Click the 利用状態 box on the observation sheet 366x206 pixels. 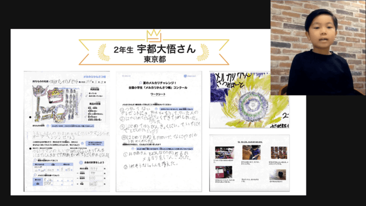(94, 92)
